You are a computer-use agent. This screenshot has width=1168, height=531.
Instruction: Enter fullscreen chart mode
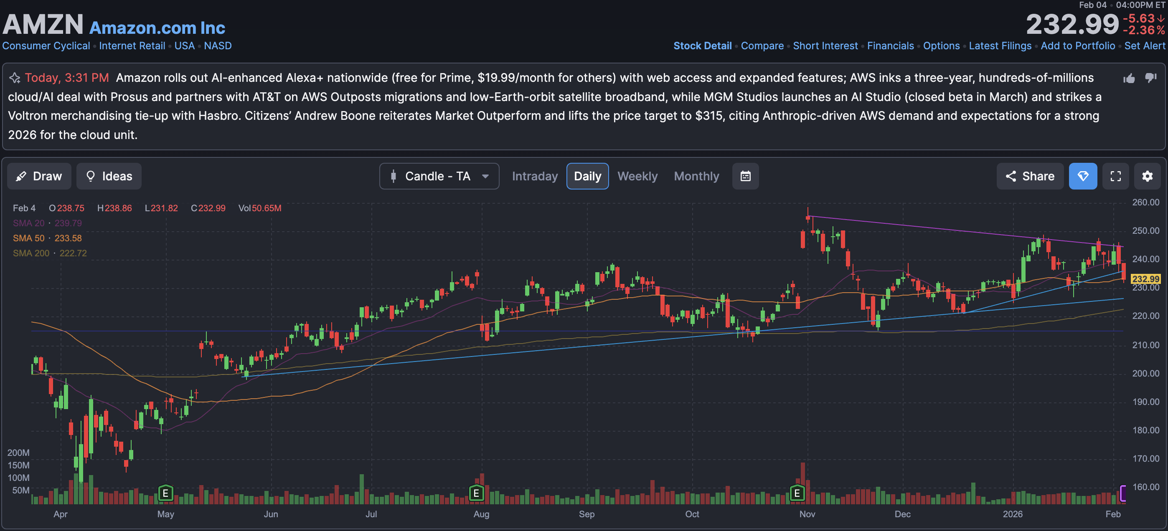tap(1115, 176)
